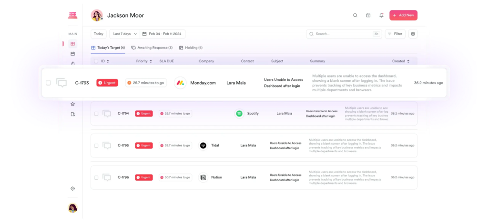This screenshot has width=488, height=223.
Task: Open the grid dashboard icon in the sidebar
Action: click(72, 44)
